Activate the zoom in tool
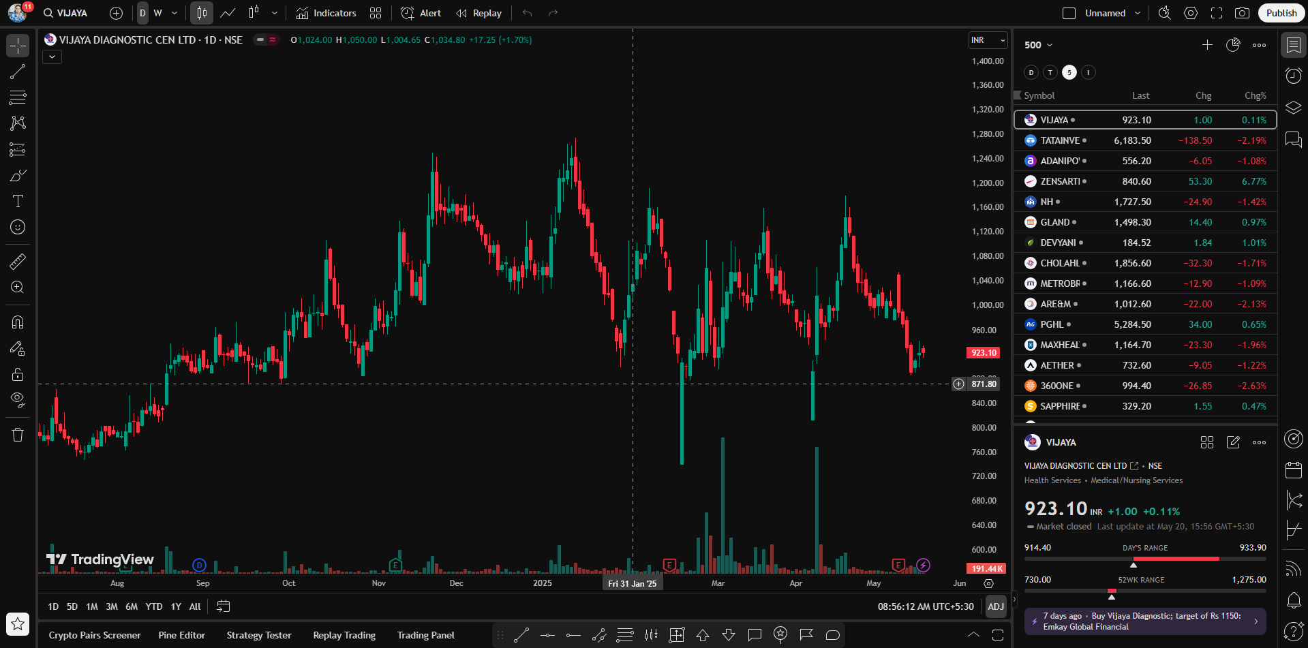 point(18,287)
